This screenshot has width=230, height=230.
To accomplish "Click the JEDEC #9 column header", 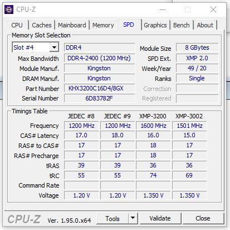I will [118, 116].
